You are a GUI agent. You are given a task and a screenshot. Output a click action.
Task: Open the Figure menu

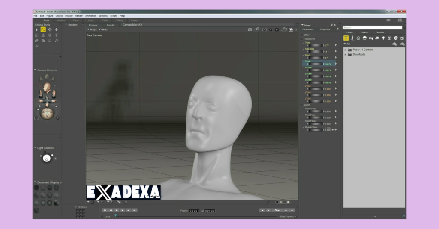point(50,16)
